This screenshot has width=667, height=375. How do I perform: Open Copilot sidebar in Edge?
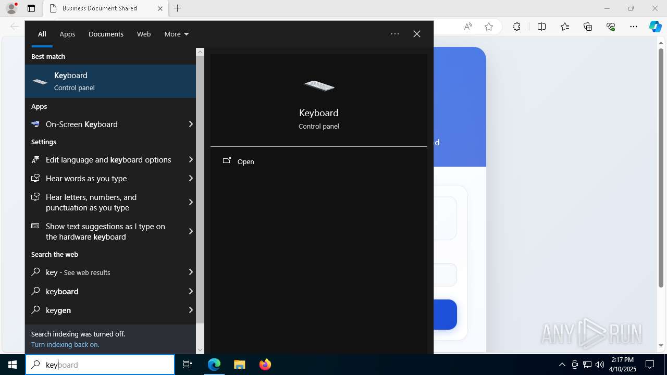[x=656, y=27]
